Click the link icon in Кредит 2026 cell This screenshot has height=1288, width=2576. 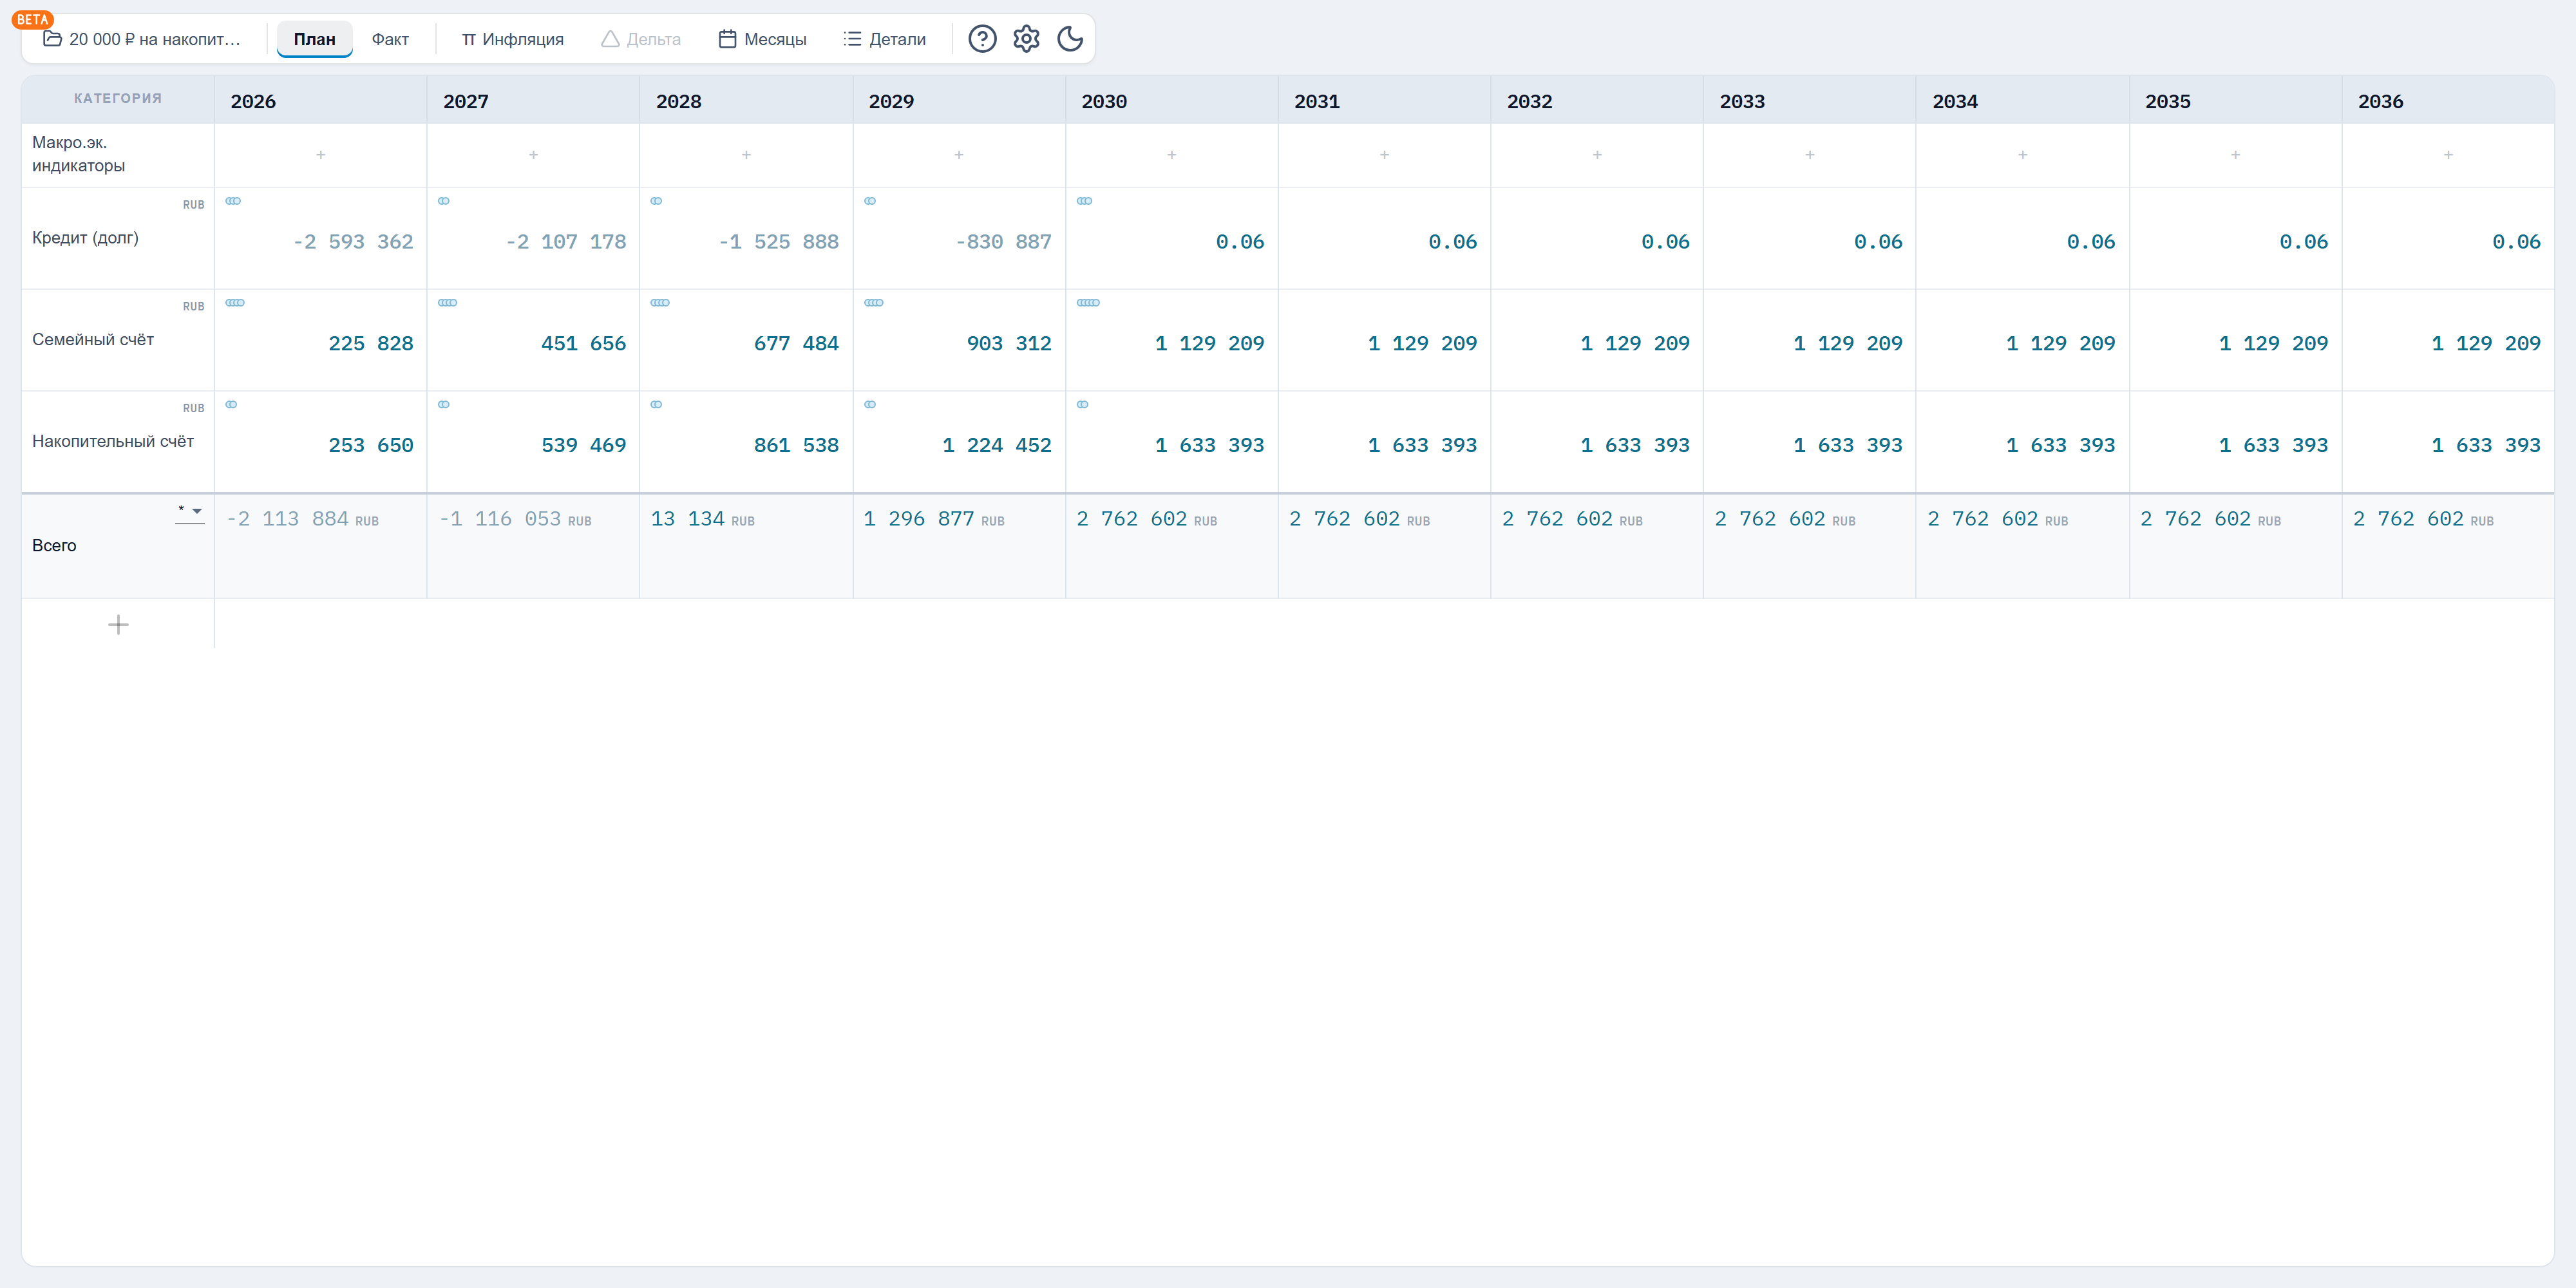click(x=233, y=201)
